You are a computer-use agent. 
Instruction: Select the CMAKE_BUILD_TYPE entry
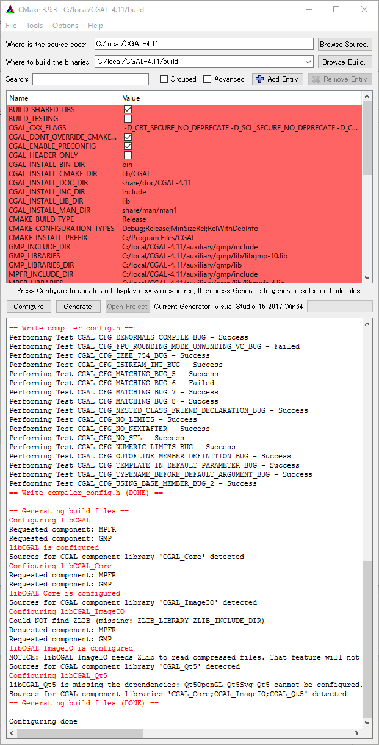184,219
